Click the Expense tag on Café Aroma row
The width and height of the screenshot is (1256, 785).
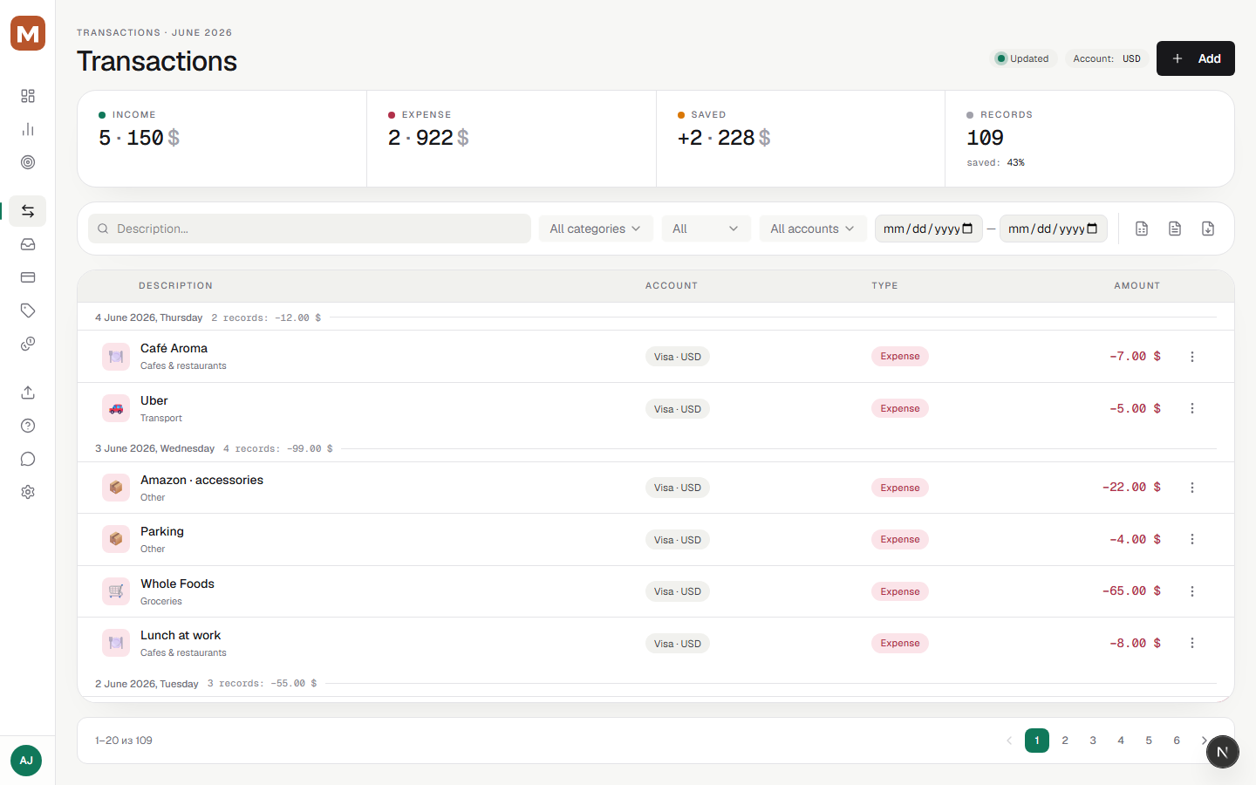tap(900, 356)
